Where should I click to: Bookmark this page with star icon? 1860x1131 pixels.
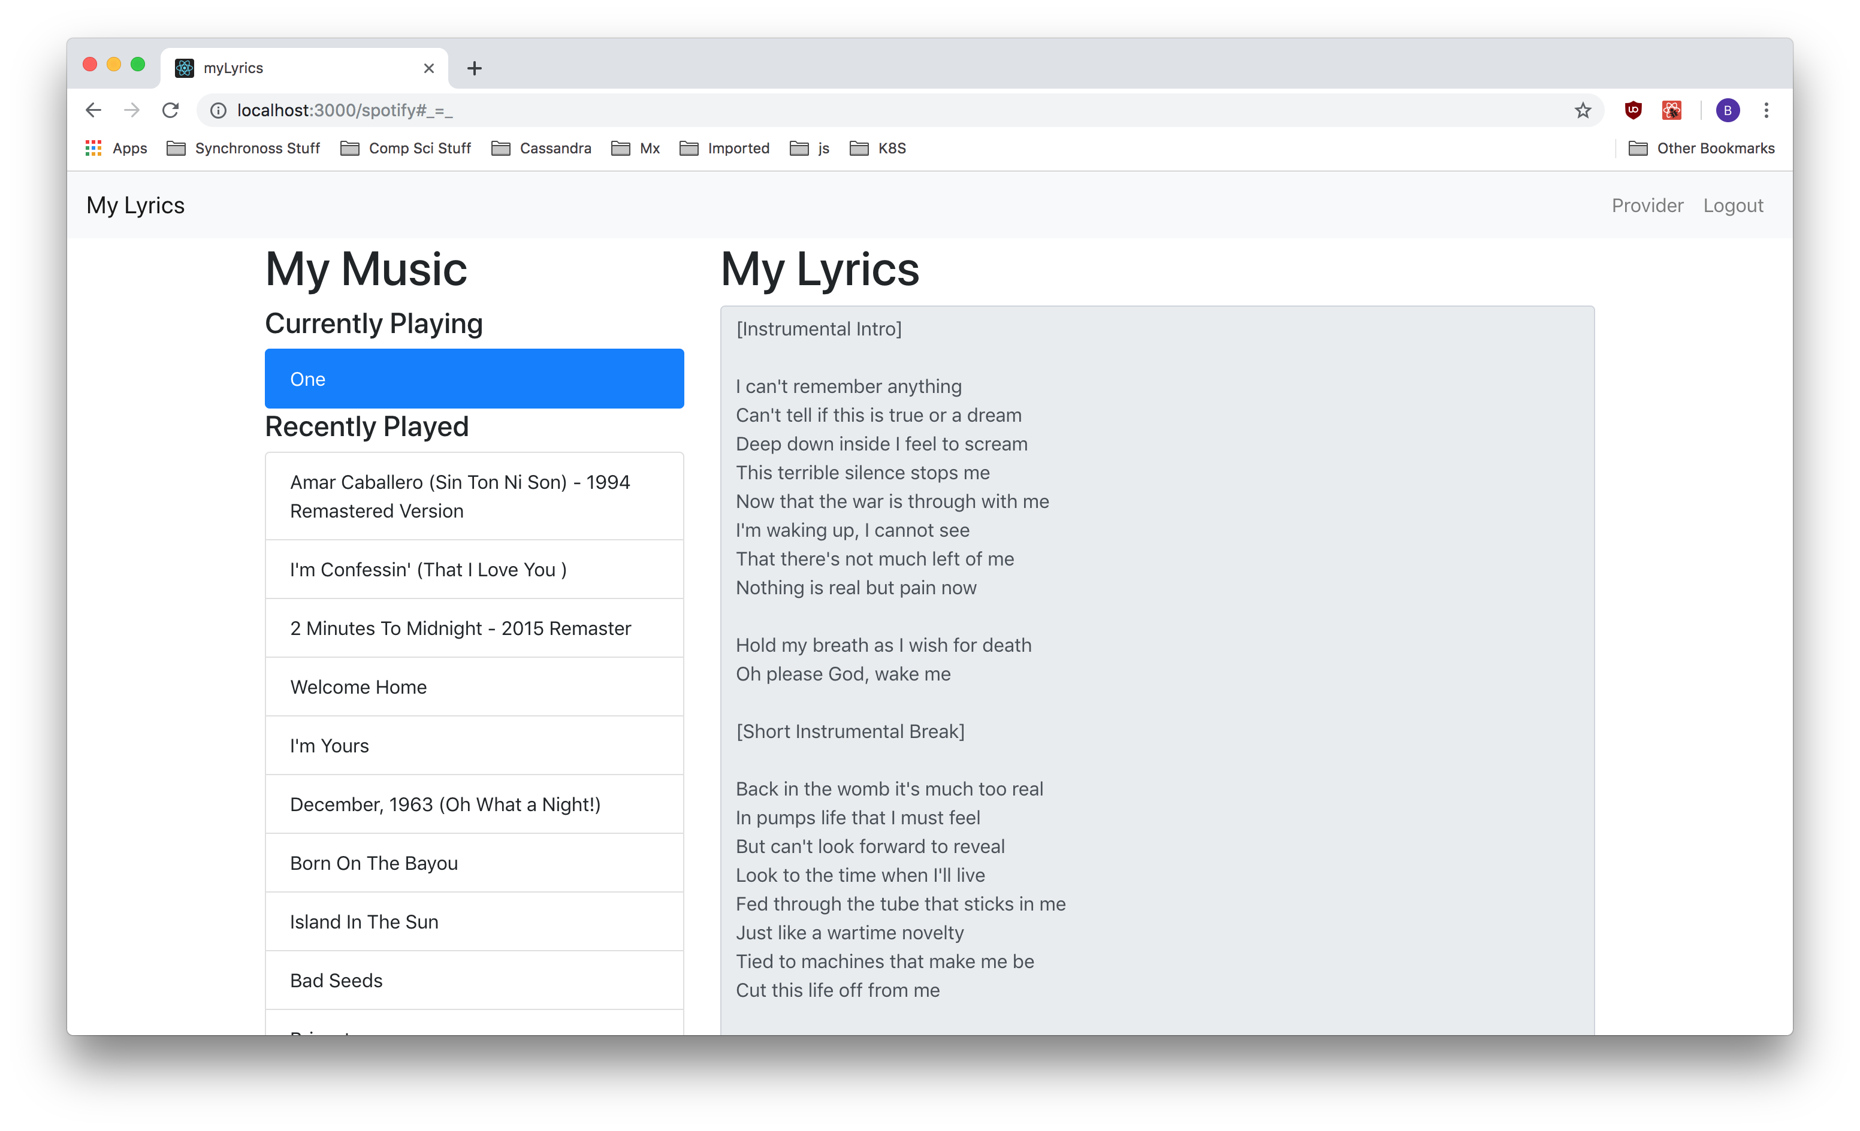click(x=1582, y=111)
